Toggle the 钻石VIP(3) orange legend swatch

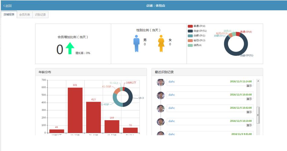click(190, 40)
